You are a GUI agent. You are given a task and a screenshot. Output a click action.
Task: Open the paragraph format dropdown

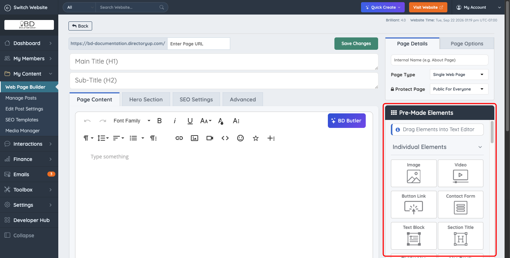[89, 138]
